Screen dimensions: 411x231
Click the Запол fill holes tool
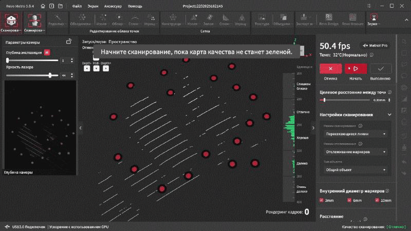[x=209, y=20]
